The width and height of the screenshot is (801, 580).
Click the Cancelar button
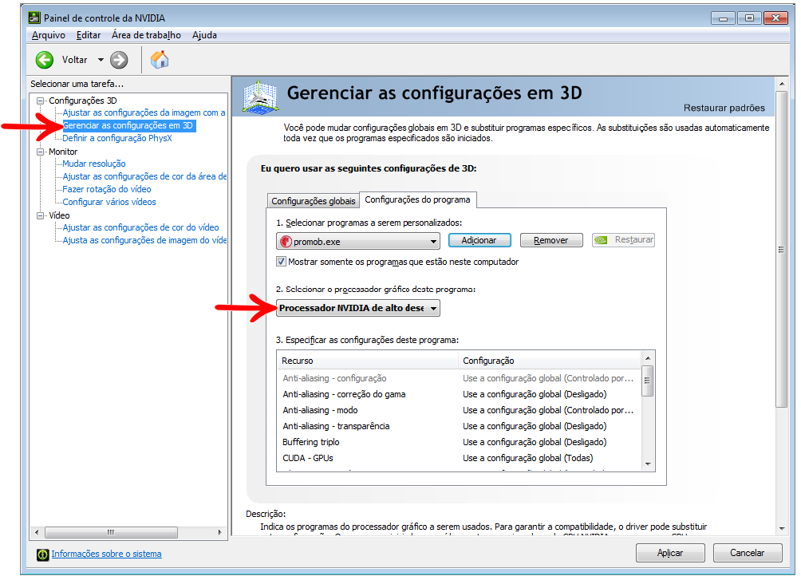(747, 553)
